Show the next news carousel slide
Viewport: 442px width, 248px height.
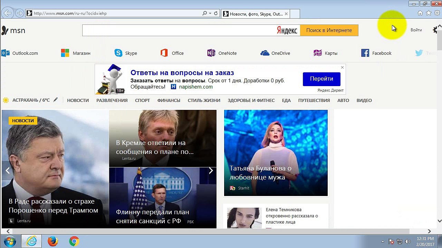(x=211, y=170)
